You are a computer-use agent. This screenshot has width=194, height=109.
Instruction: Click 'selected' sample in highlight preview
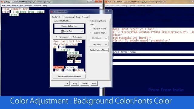[x=75, y=56]
